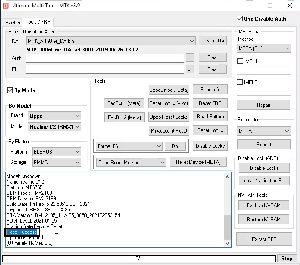Click the Oppo Reset Locks button
The height and width of the screenshot is (265, 300).
point(168,117)
